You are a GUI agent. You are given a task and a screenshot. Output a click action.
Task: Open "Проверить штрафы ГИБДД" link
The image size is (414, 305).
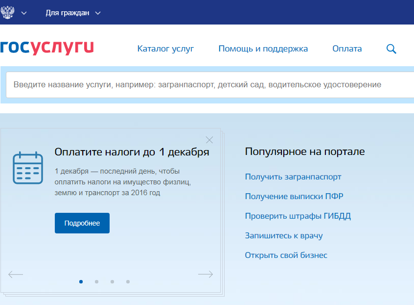(298, 216)
